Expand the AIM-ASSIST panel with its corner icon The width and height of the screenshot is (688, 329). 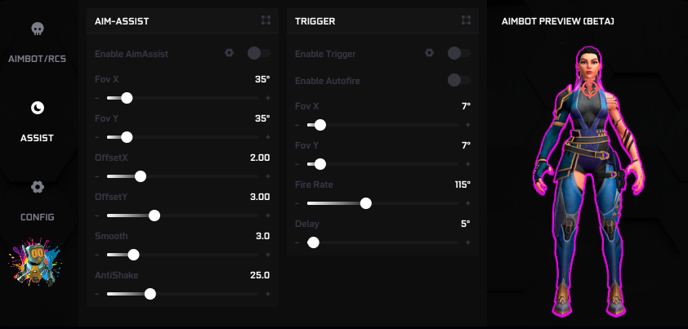[x=266, y=20]
